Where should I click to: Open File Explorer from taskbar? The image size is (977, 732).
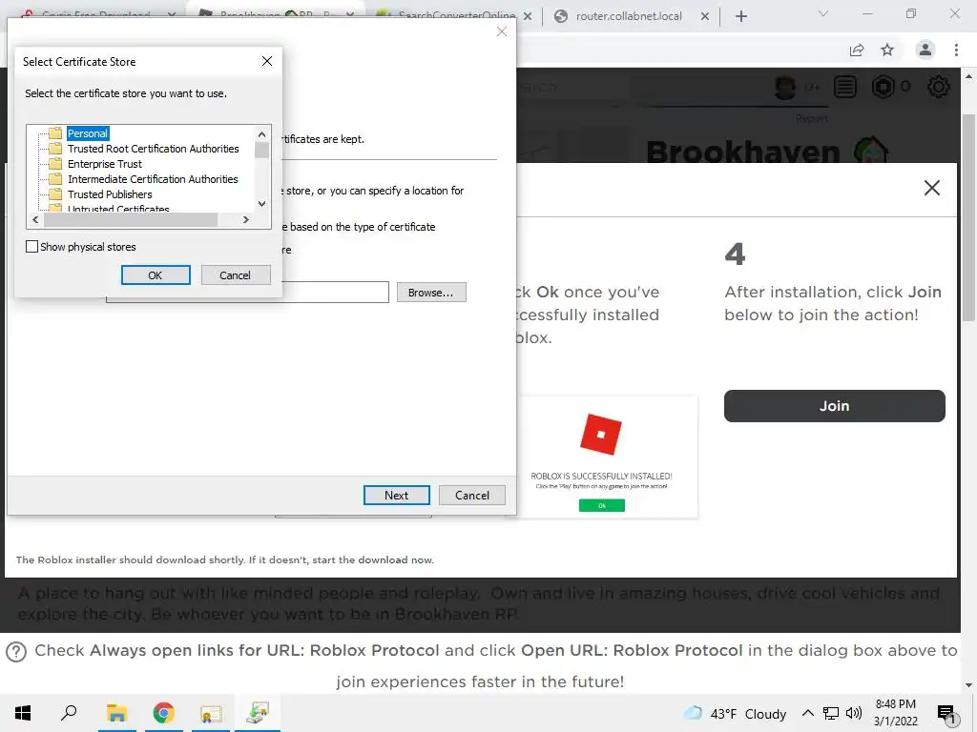tap(116, 713)
